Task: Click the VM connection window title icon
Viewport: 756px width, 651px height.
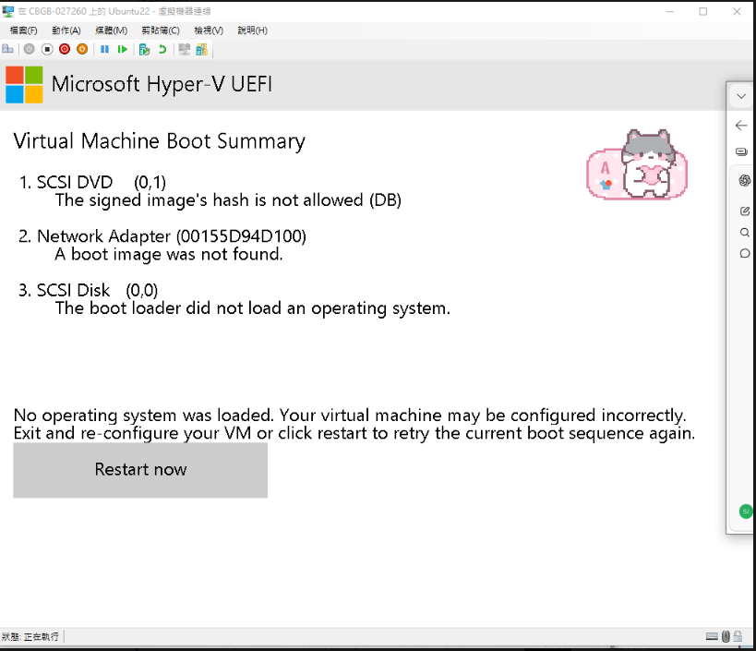Action: 8,11
